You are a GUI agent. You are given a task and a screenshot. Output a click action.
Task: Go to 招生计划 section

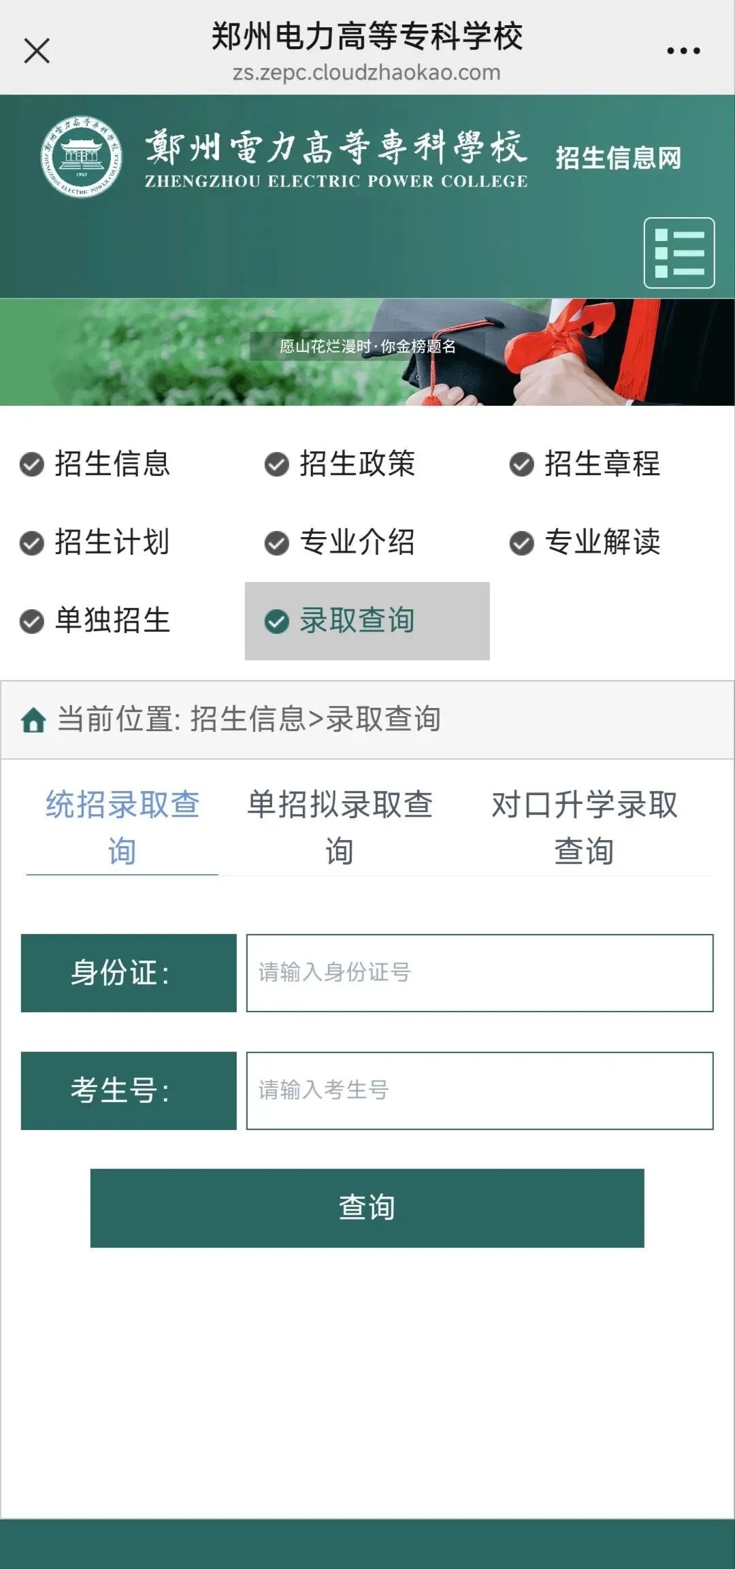(95, 543)
